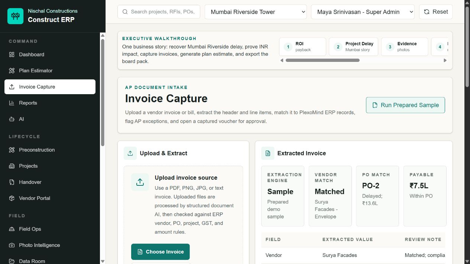
Task: Click the Payable ₹7.5L card
Action: pyautogui.click(x=425, y=196)
